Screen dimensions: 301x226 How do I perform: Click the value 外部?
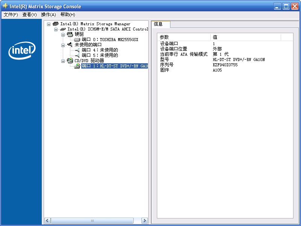tap(217, 49)
